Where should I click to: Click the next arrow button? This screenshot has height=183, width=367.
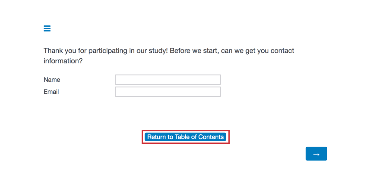316,154
